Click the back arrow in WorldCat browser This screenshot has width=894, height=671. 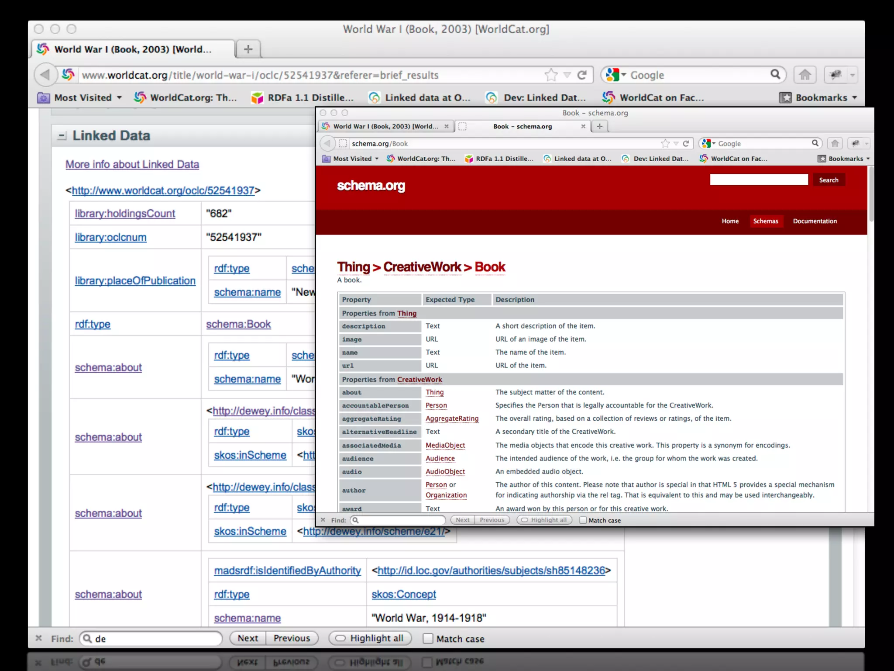(45, 75)
